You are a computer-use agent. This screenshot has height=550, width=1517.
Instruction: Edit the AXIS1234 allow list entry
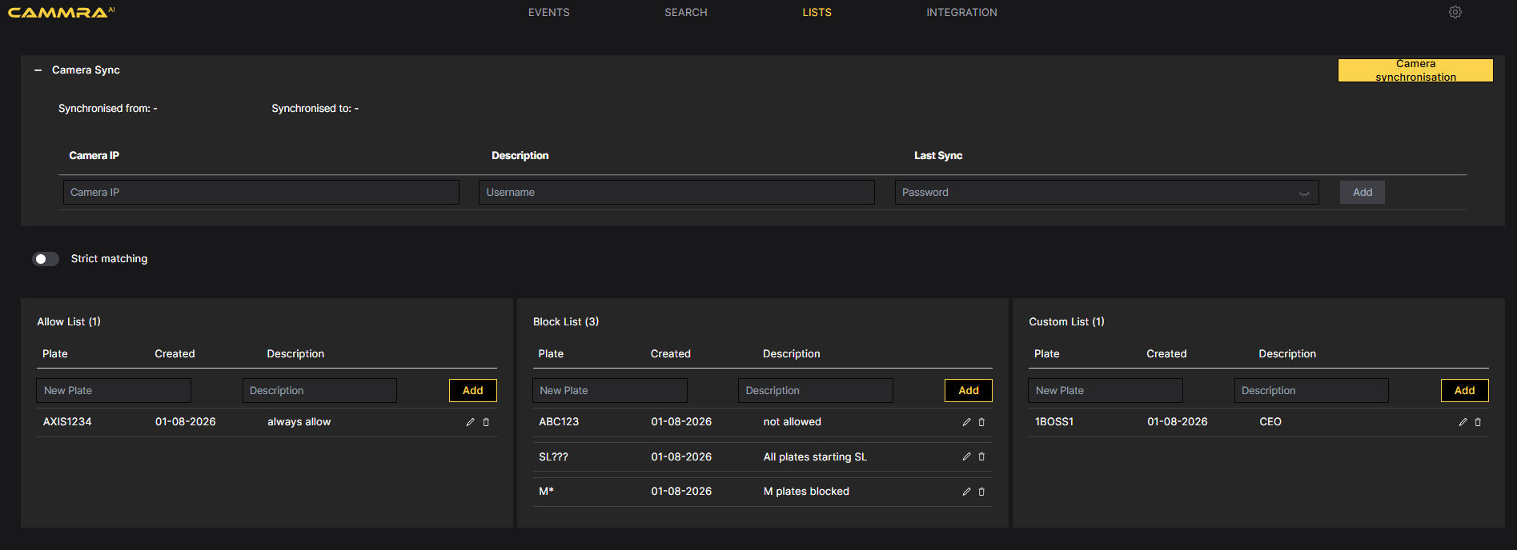[470, 422]
